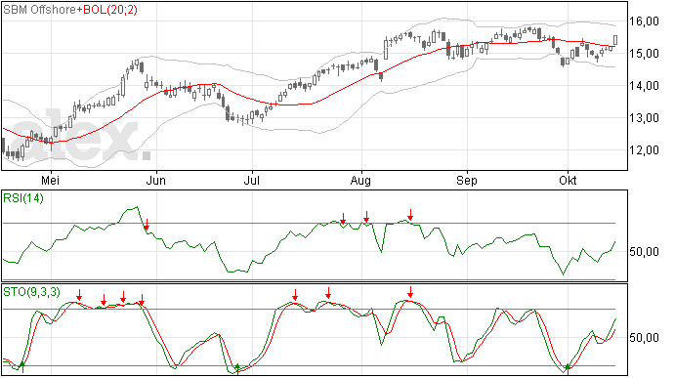Image resolution: width=674 pixels, height=378 pixels.
Task: Click the 15,00 price axis value
Action: click(644, 54)
